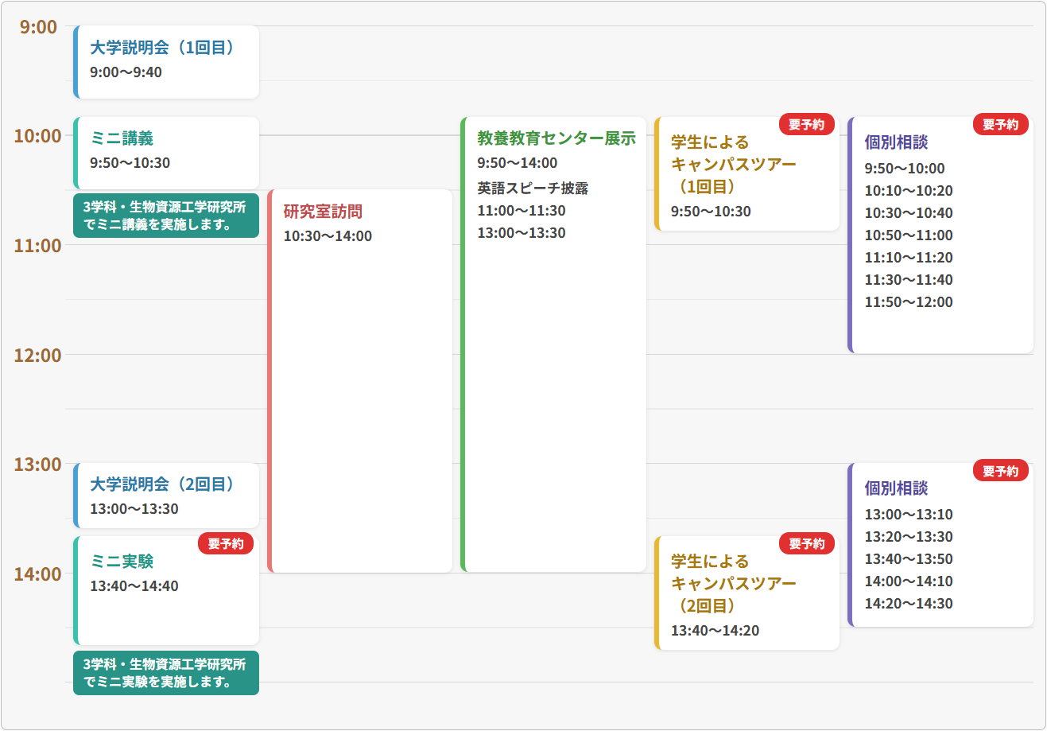Click キャンパスツアー（1回目） title
This screenshot has width=1047, height=731.
tap(733, 165)
